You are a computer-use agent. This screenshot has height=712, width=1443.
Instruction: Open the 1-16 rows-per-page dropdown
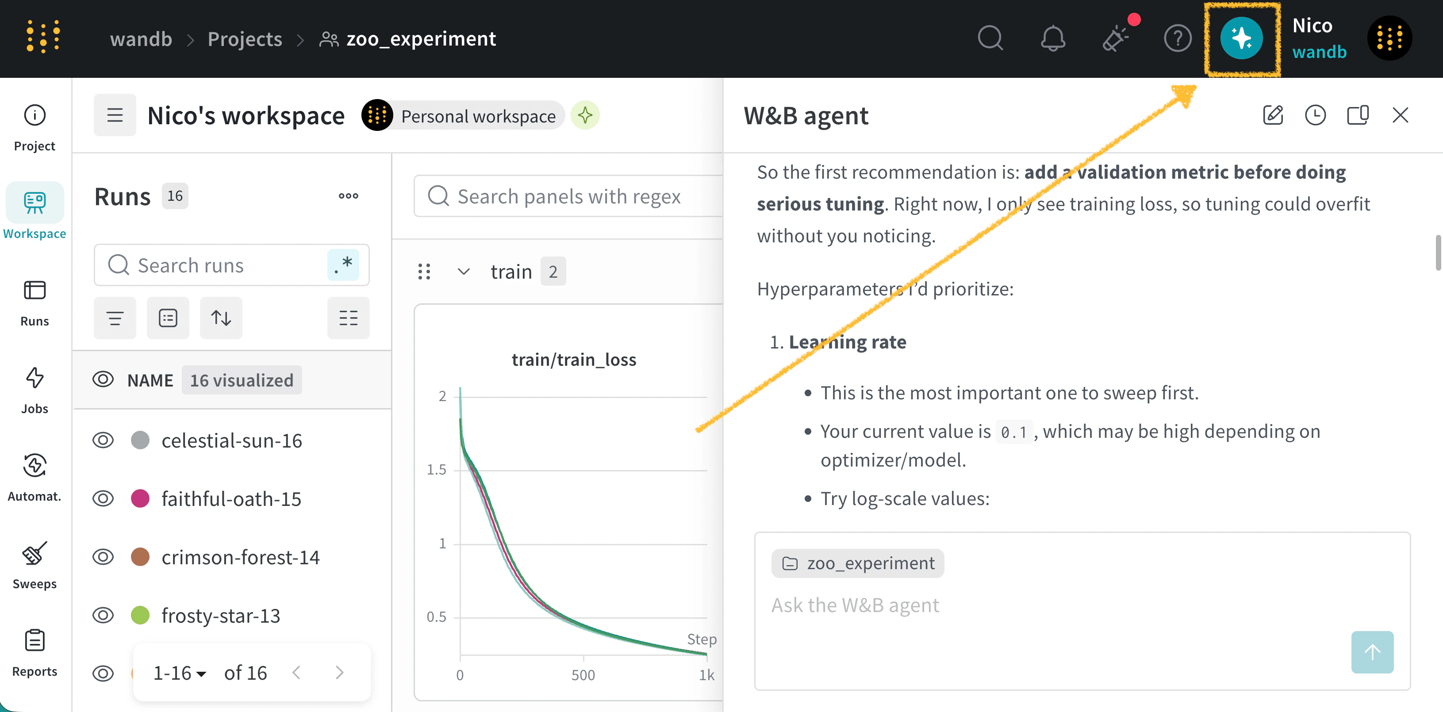(x=179, y=672)
